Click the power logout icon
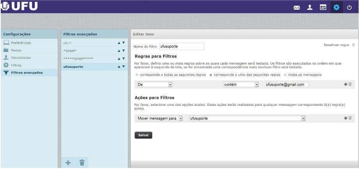This screenshot has height=169, width=359. [350, 7]
